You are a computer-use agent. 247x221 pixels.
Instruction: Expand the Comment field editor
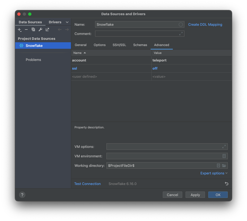(181, 34)
